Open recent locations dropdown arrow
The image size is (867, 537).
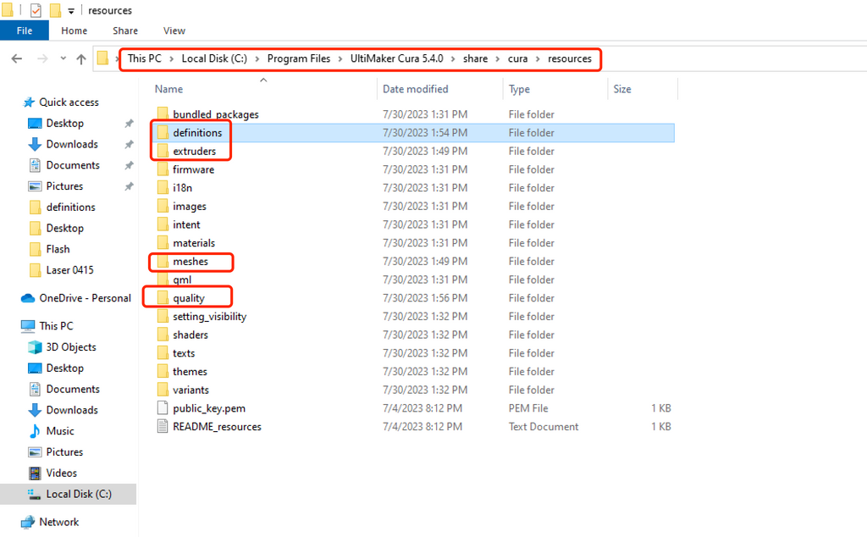(x=63, y=58)
